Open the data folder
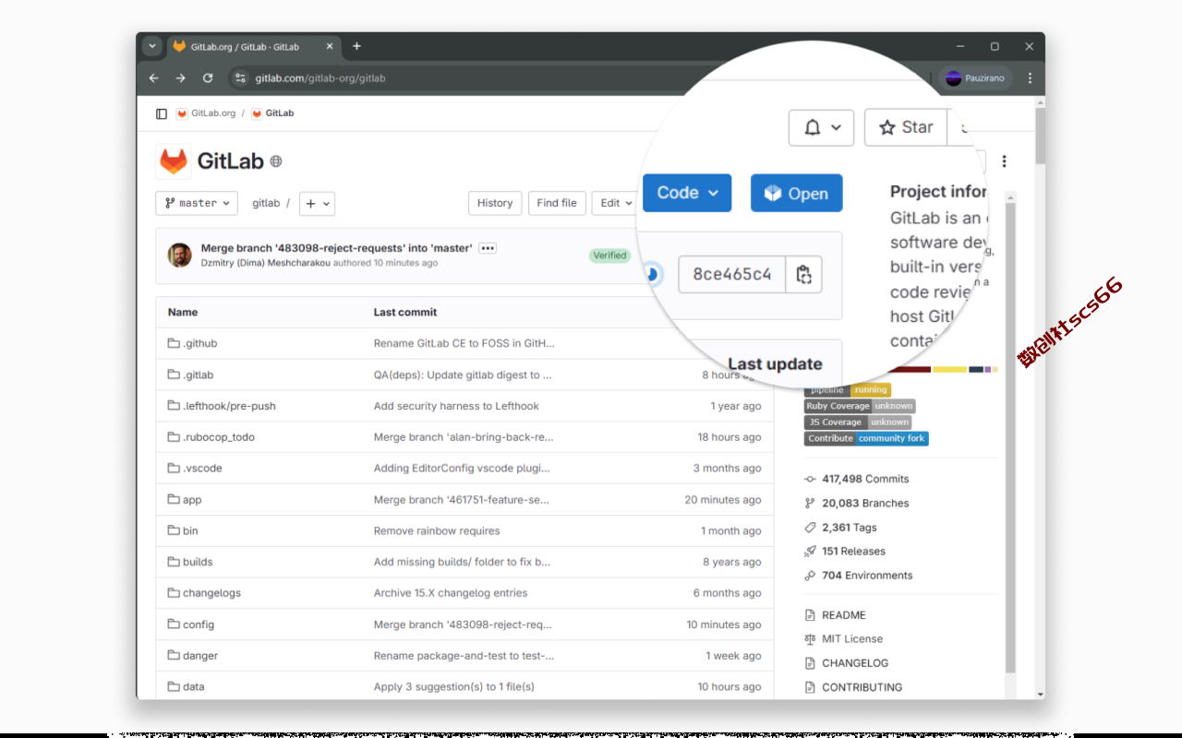The width and height of the screenshot is (1182, 738). pos(194,687)
